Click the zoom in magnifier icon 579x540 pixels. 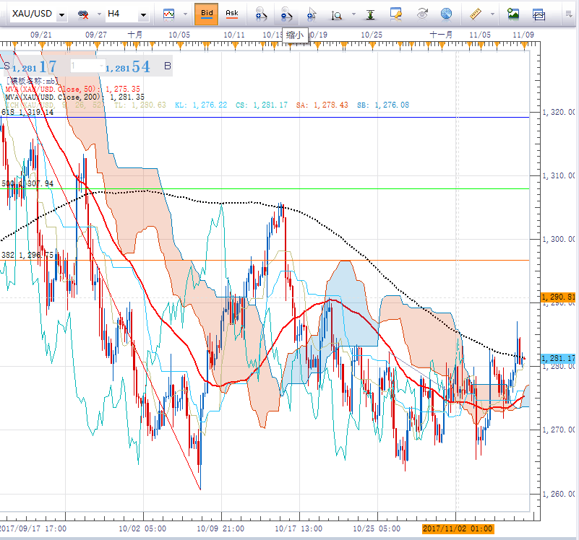click(x=262, y=14)
